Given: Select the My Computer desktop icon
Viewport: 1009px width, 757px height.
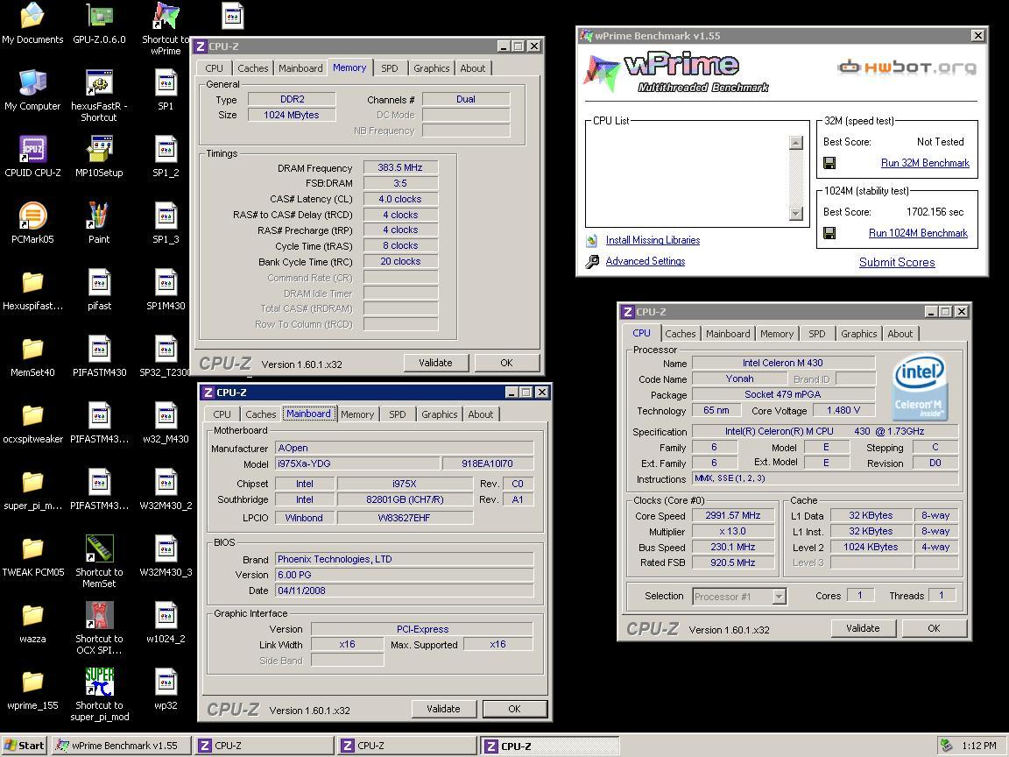Looking at the screenshot, I should click(x=32, y=90).
